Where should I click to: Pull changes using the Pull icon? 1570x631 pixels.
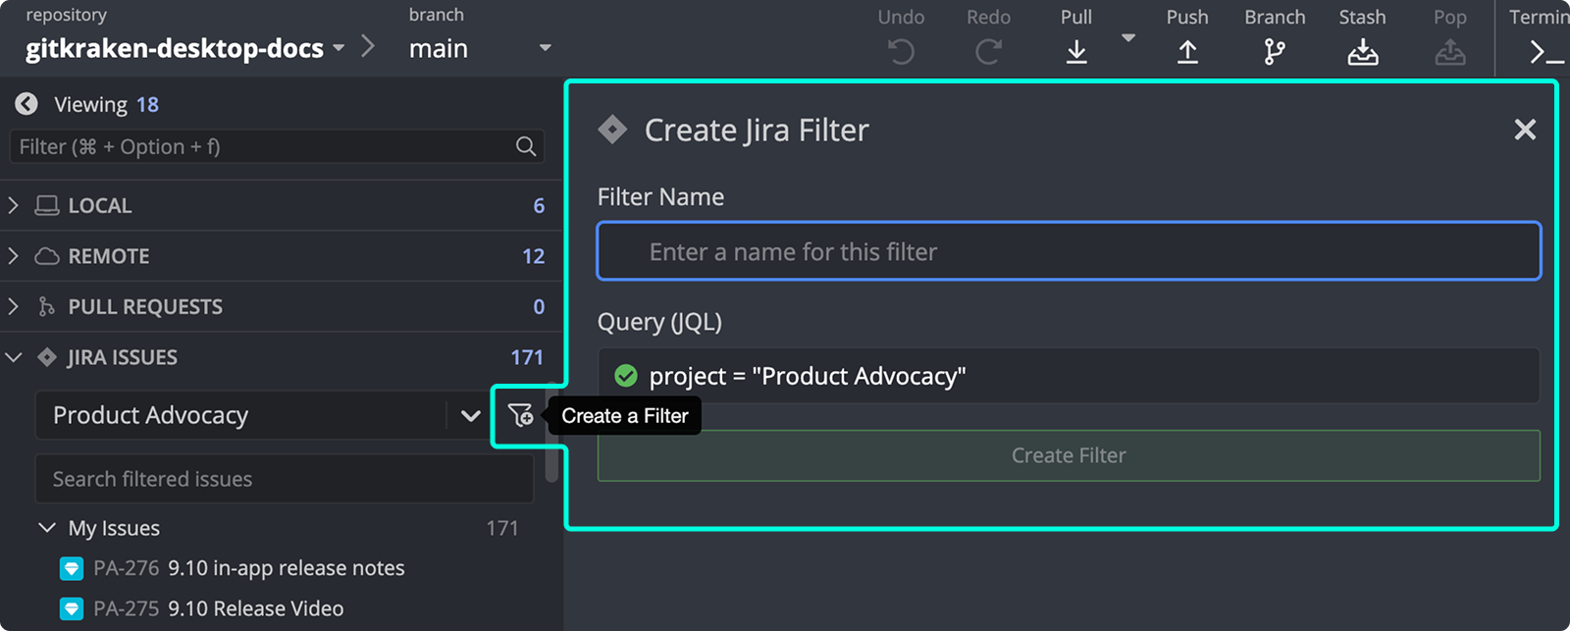pos(1076,51)
